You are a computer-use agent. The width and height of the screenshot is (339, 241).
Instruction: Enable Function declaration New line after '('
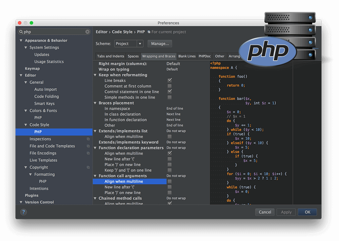click(x=170, y=159)
